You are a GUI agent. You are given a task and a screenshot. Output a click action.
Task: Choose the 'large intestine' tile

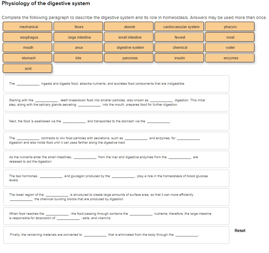tap(79, 37)
